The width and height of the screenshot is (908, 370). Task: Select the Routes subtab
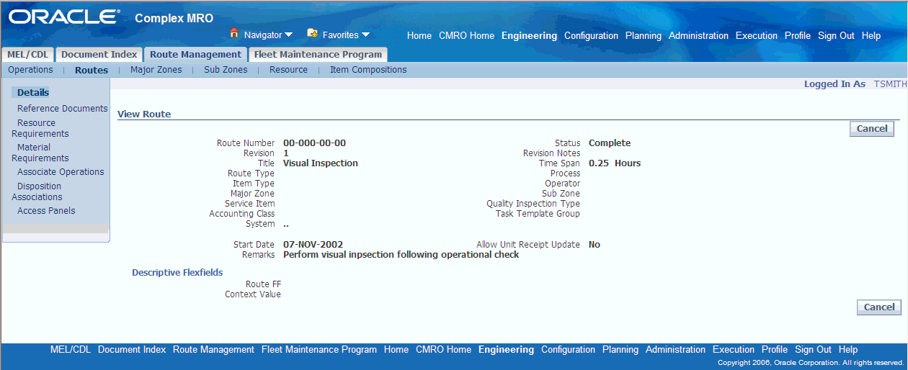click(x=92, y=71)
